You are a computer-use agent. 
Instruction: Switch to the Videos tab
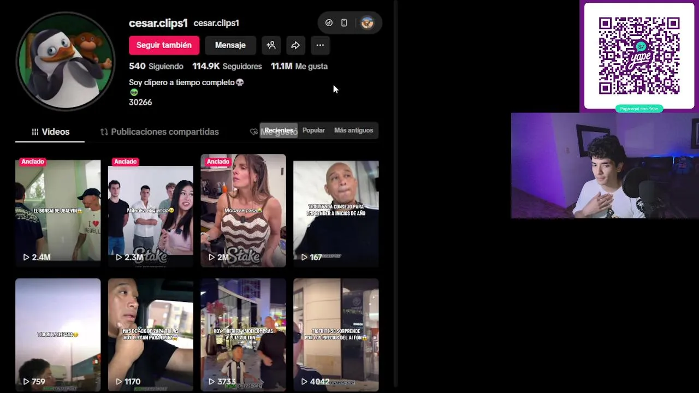pos(50,132)
